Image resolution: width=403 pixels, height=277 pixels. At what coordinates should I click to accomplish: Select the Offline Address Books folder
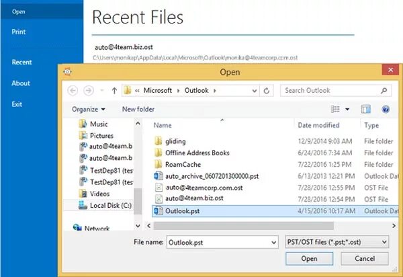[197, 153]
